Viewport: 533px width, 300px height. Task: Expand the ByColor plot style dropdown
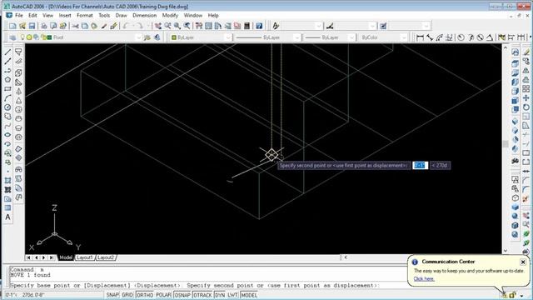[403, 37]
